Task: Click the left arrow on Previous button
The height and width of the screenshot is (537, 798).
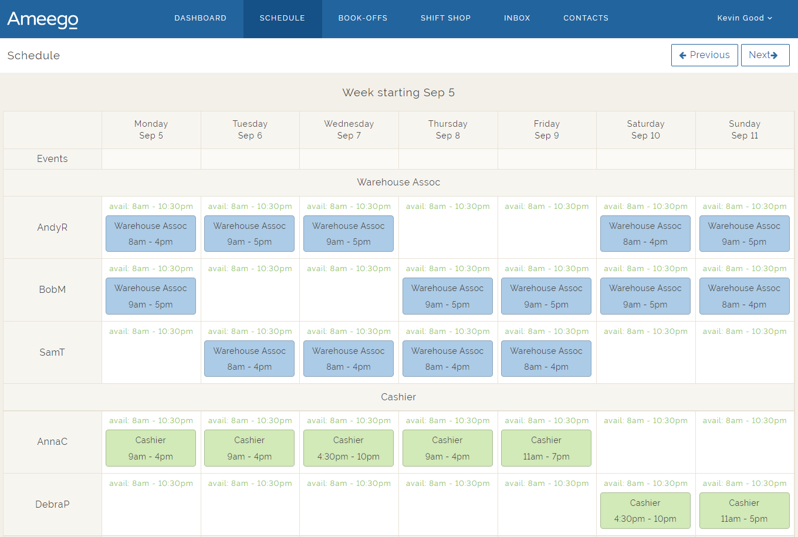Action: 683,55
